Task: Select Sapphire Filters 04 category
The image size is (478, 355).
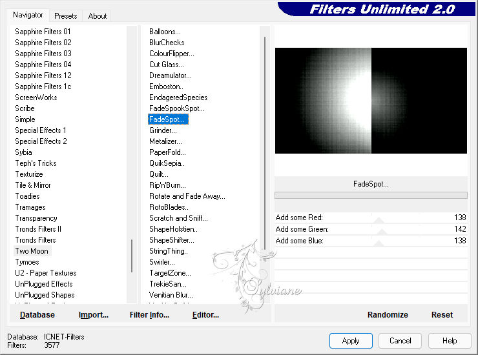Action: [43, 65]
